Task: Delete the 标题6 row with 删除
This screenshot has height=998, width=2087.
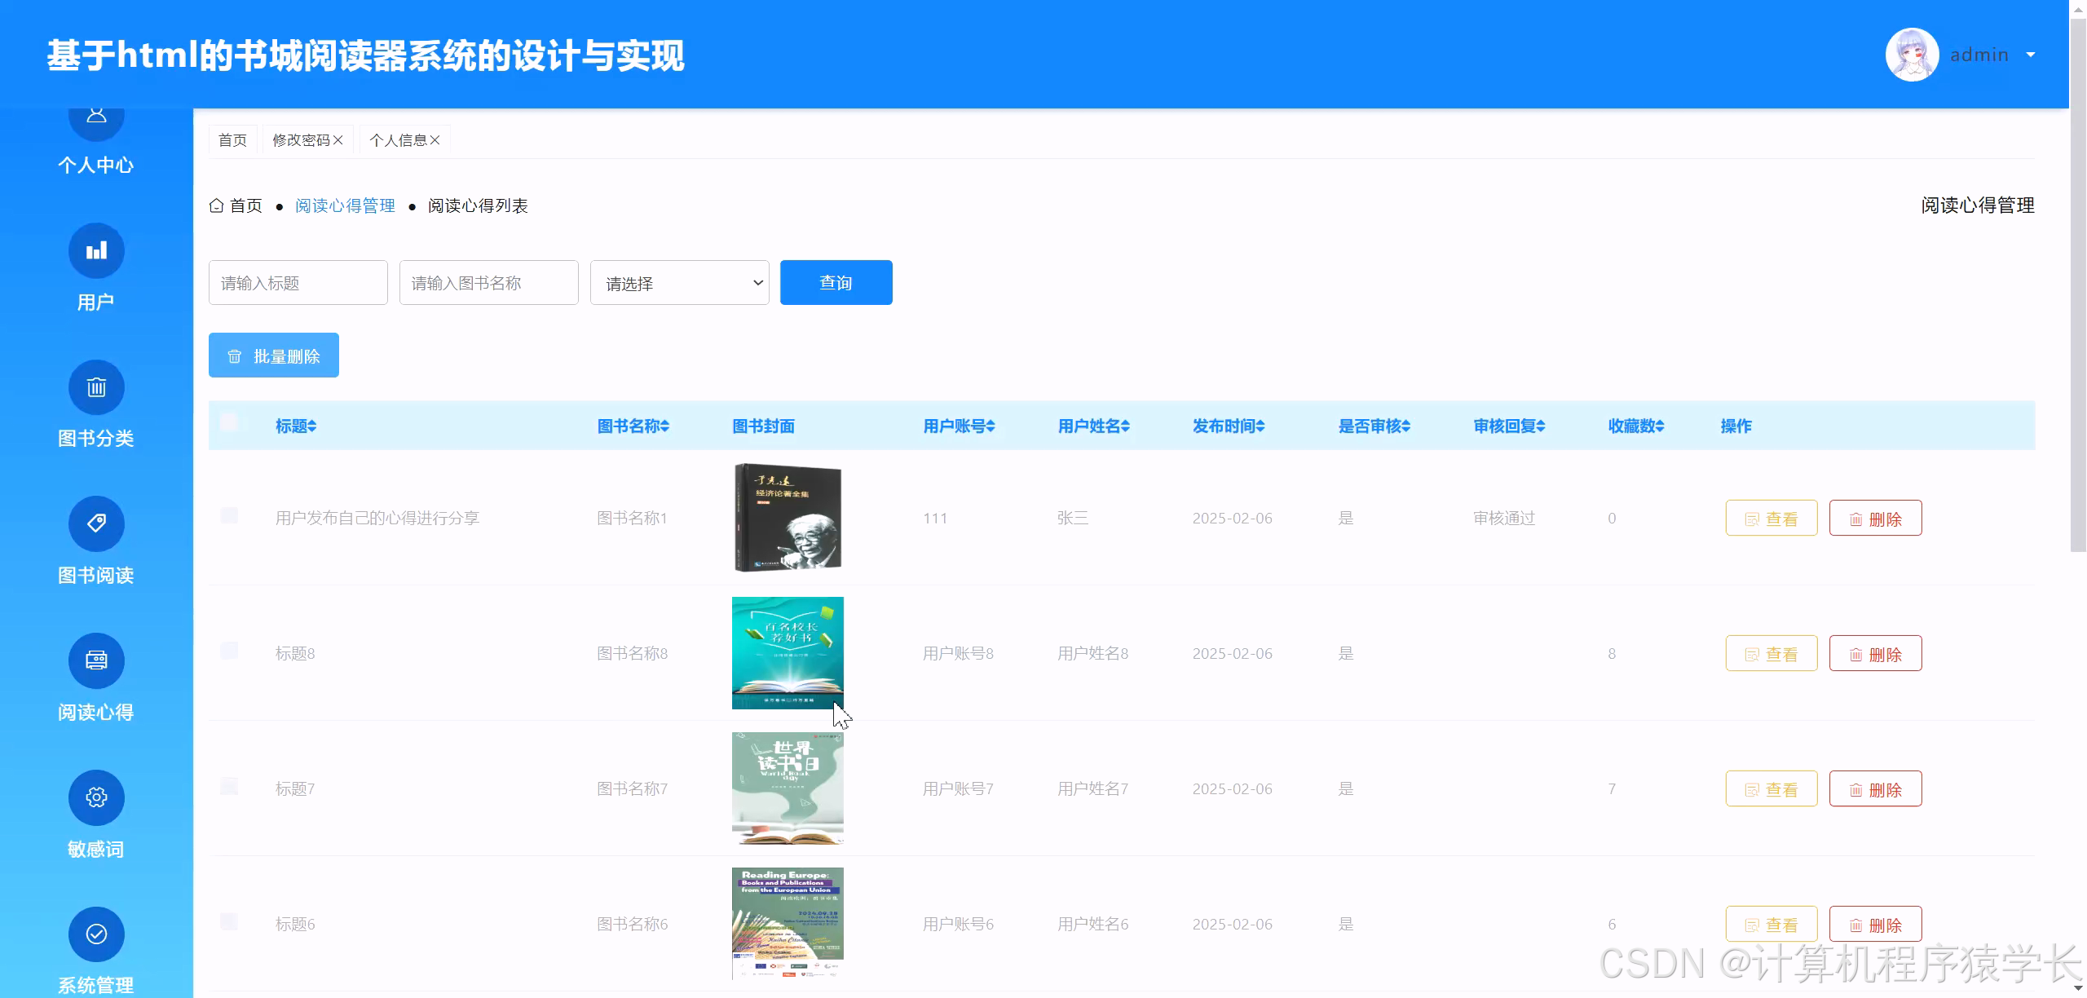Action: coord(1876,925)
